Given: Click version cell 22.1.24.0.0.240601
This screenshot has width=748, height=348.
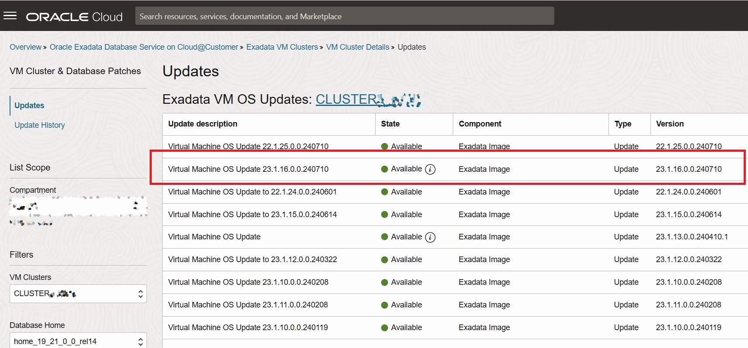Looking at the screenshot, I should pos(689,192).
